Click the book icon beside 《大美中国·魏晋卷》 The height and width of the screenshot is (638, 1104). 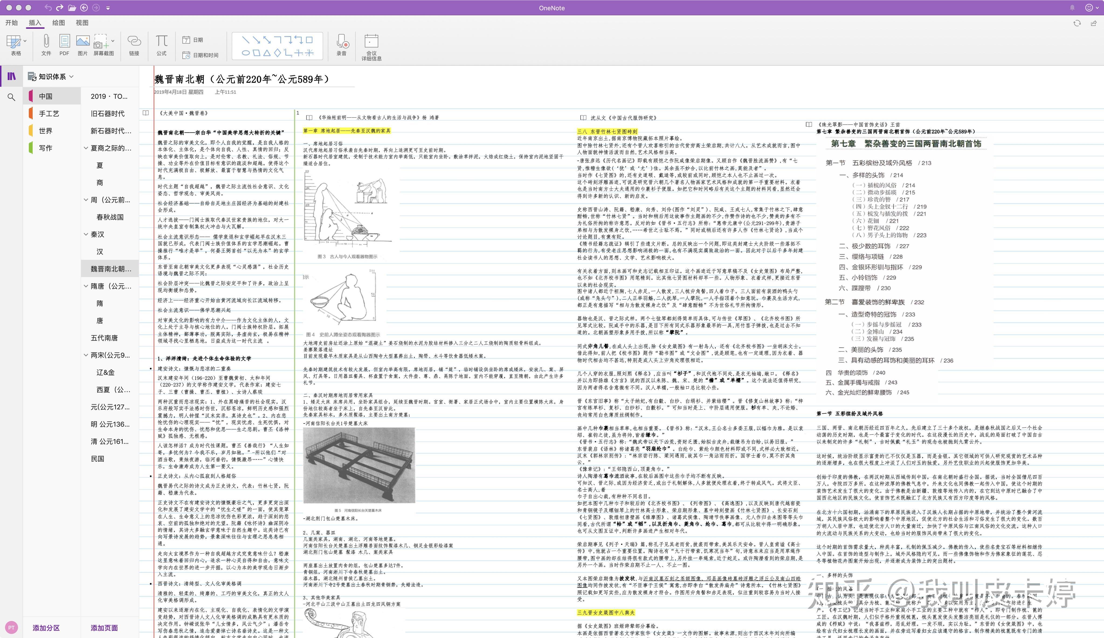coord(146,113)
